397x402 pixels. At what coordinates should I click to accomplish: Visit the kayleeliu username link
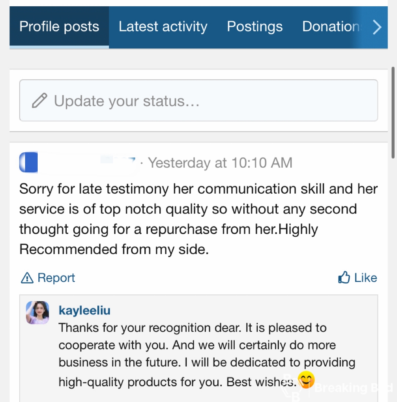point(84,311)
